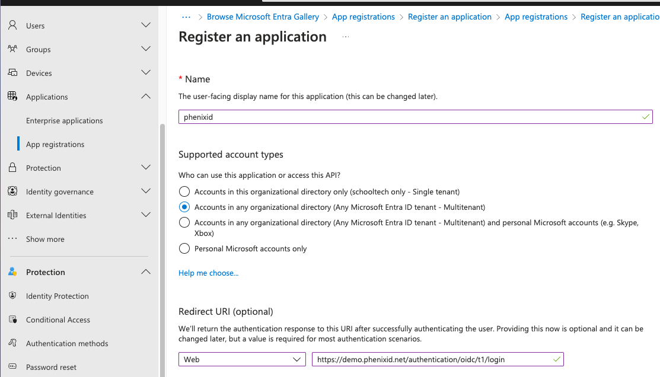The image size is (660, 377).
Task: Click the Devices icon in sidebar
Action: click(12, 72)
